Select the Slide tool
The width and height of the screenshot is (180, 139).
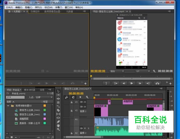[x=58, y=118]
